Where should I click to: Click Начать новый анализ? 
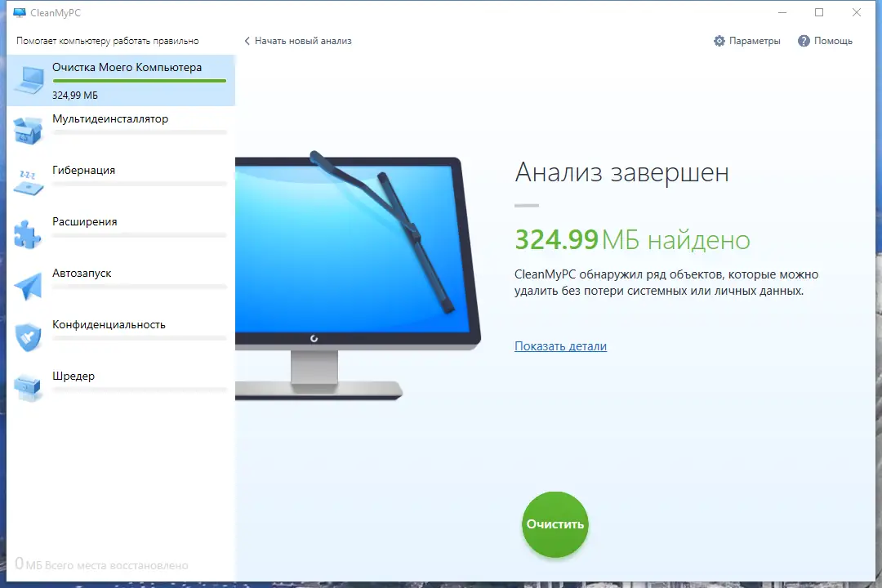tap(303, 41)
